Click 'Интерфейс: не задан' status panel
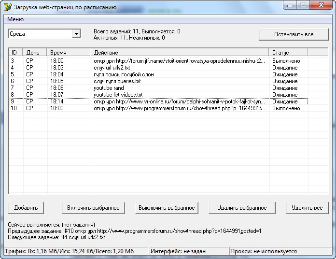Viewport: 336px width, 259px height. (189, 251)
